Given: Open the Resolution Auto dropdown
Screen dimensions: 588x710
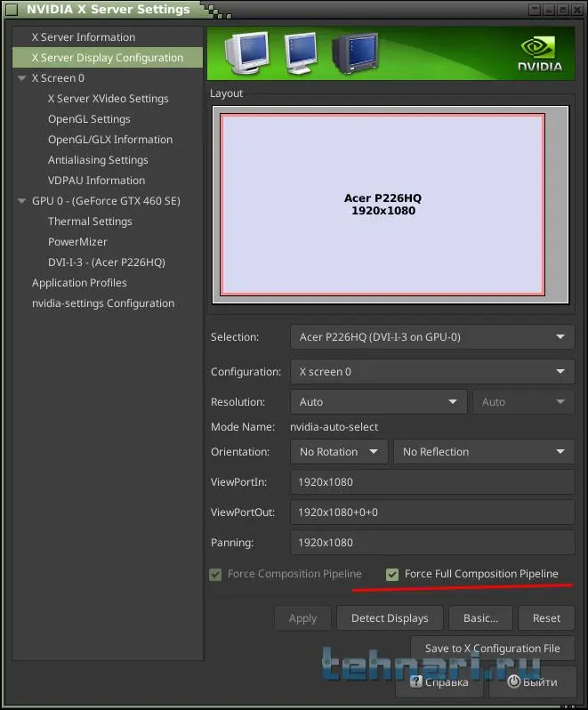Looking at the screenshot, I should [x=378, y=401].
